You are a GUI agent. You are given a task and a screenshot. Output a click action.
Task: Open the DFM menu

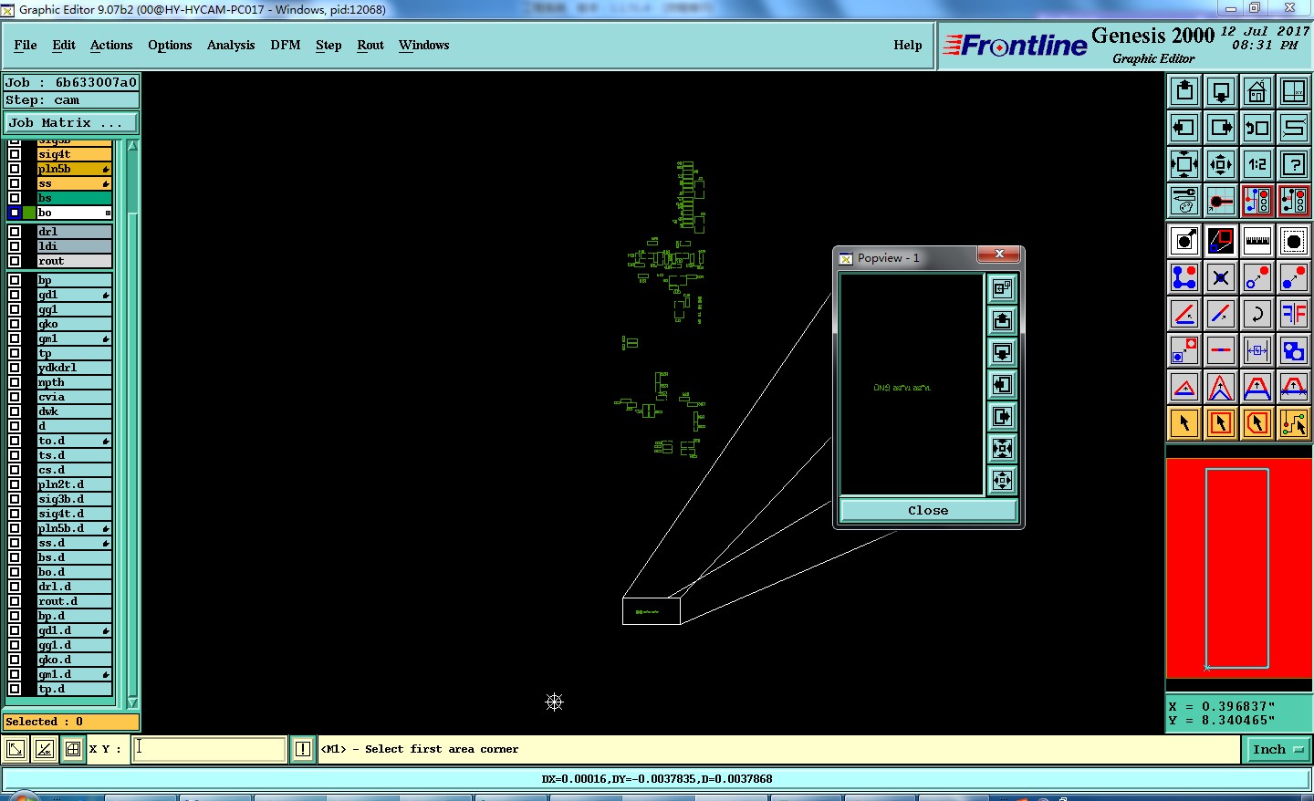[286, 45]
